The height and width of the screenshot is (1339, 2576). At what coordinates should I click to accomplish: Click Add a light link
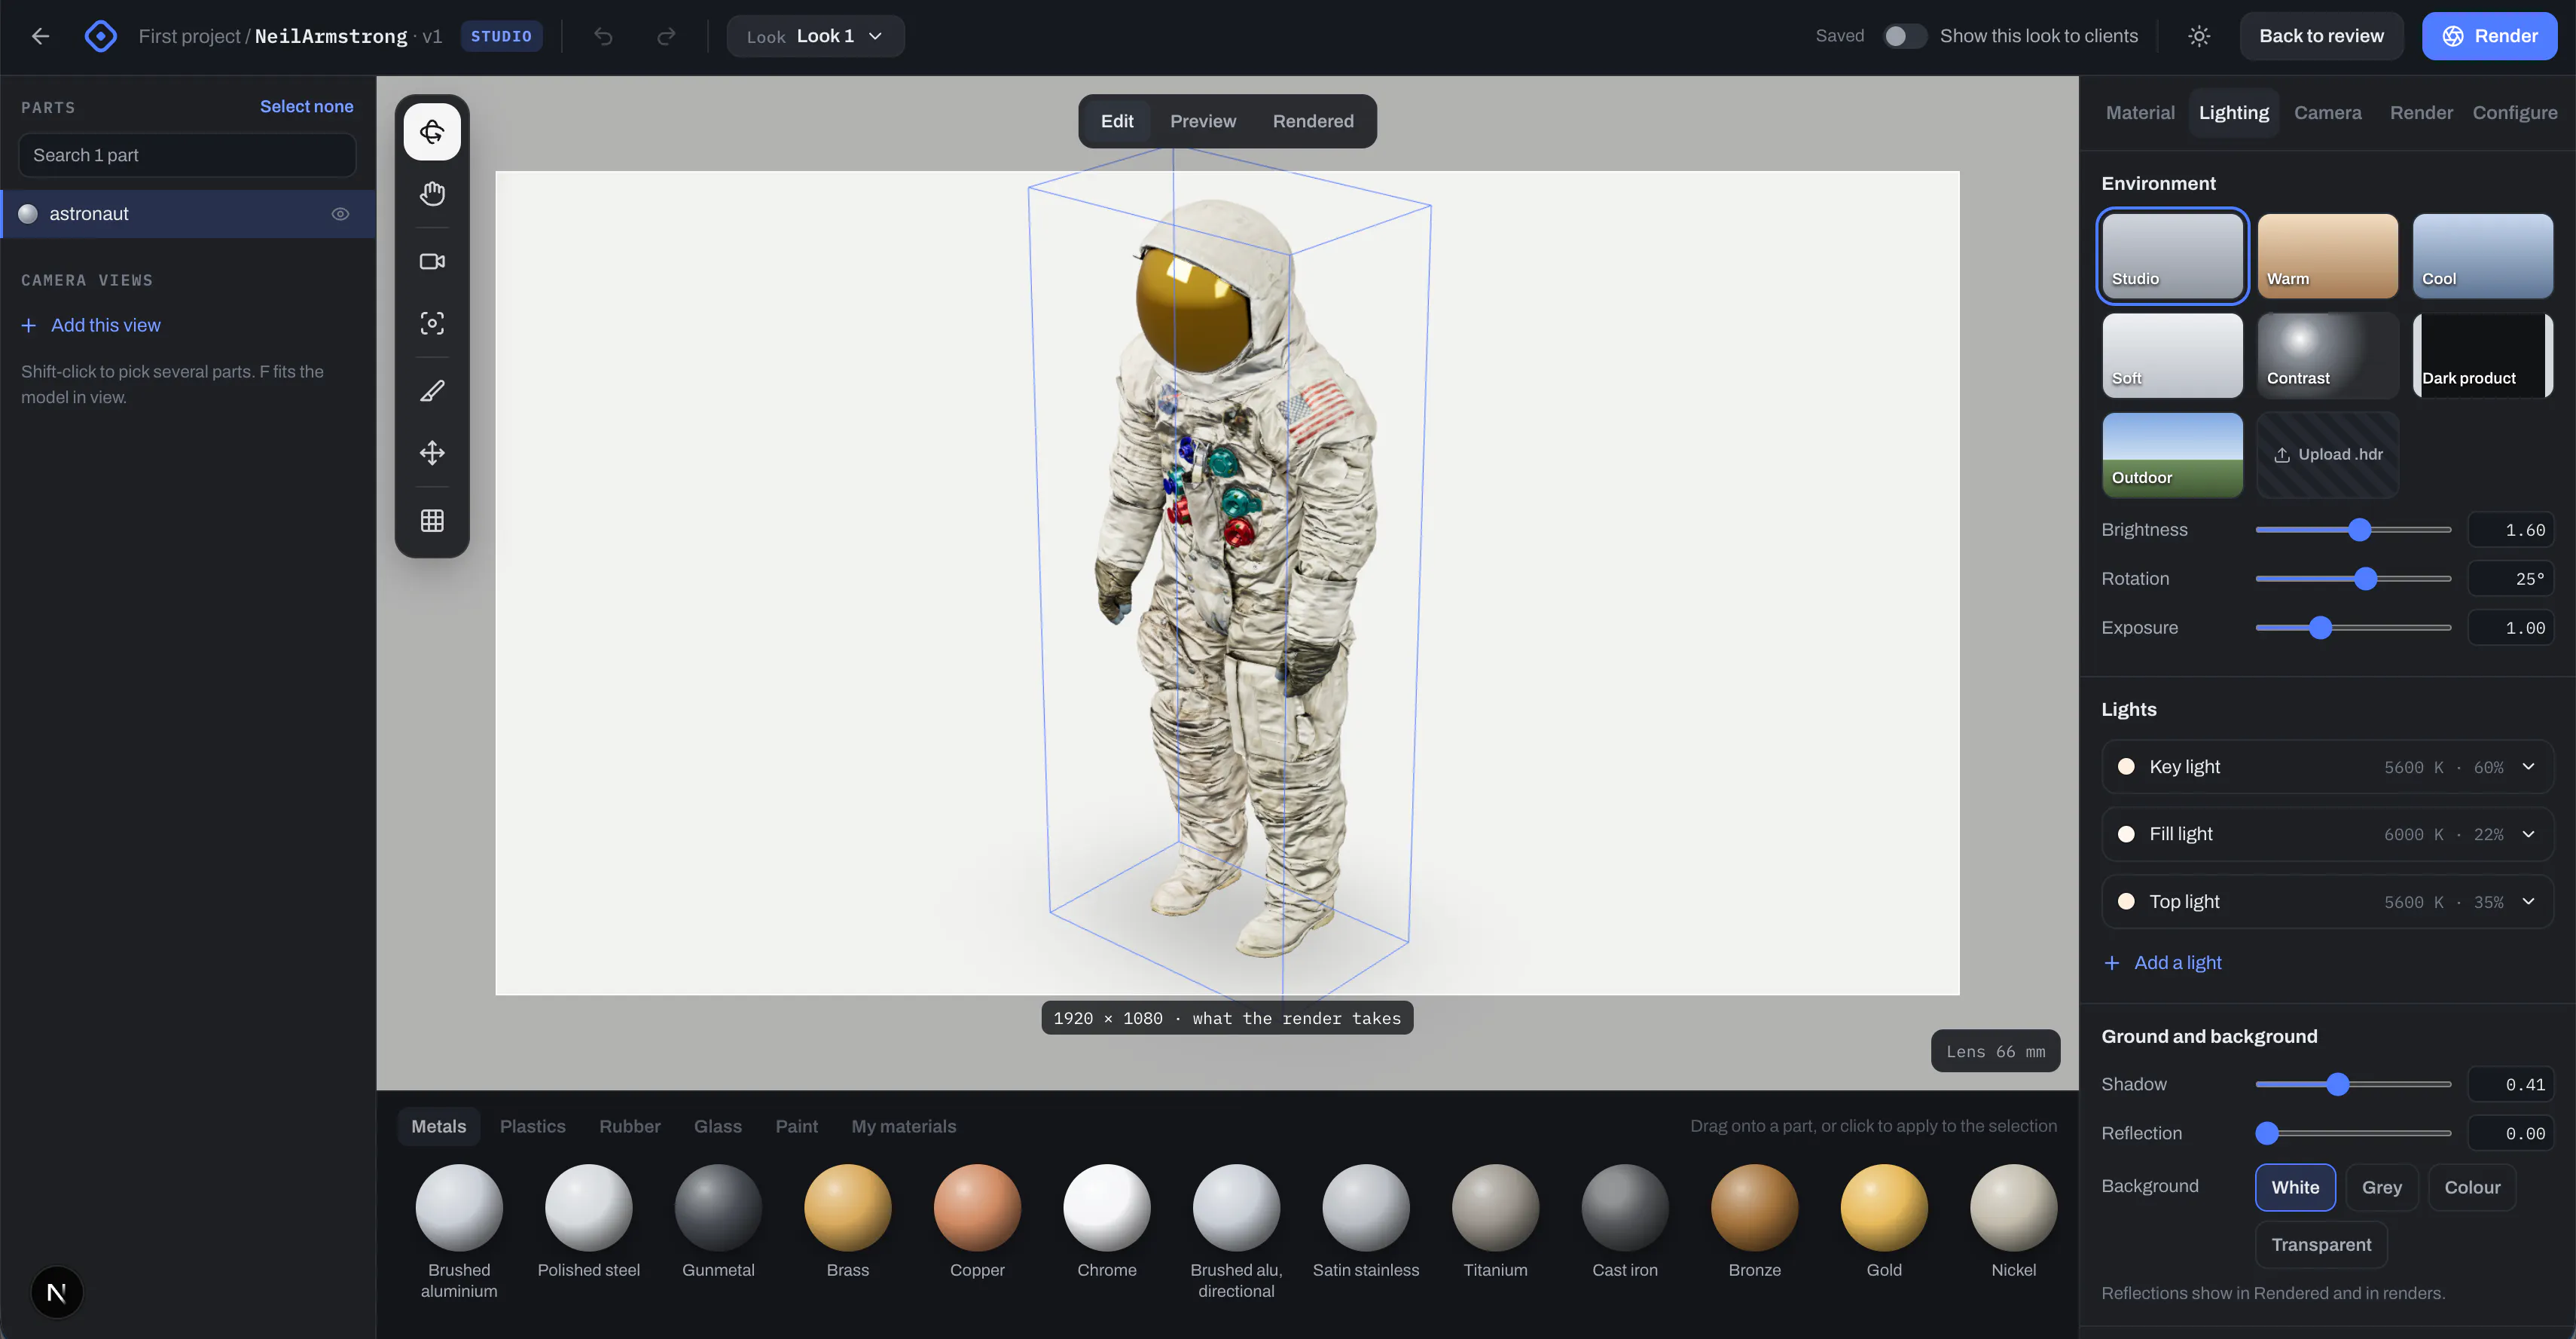[x=2162, y=963]
